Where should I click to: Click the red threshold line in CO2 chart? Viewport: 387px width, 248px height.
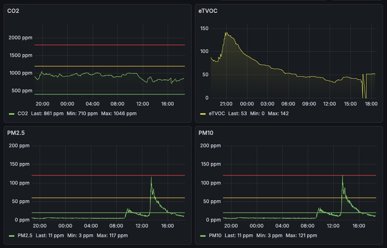pyautogui.click(x=109, y=45)
